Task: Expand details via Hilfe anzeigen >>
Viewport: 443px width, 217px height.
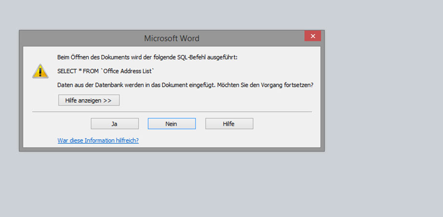Action: coord(88,100)
